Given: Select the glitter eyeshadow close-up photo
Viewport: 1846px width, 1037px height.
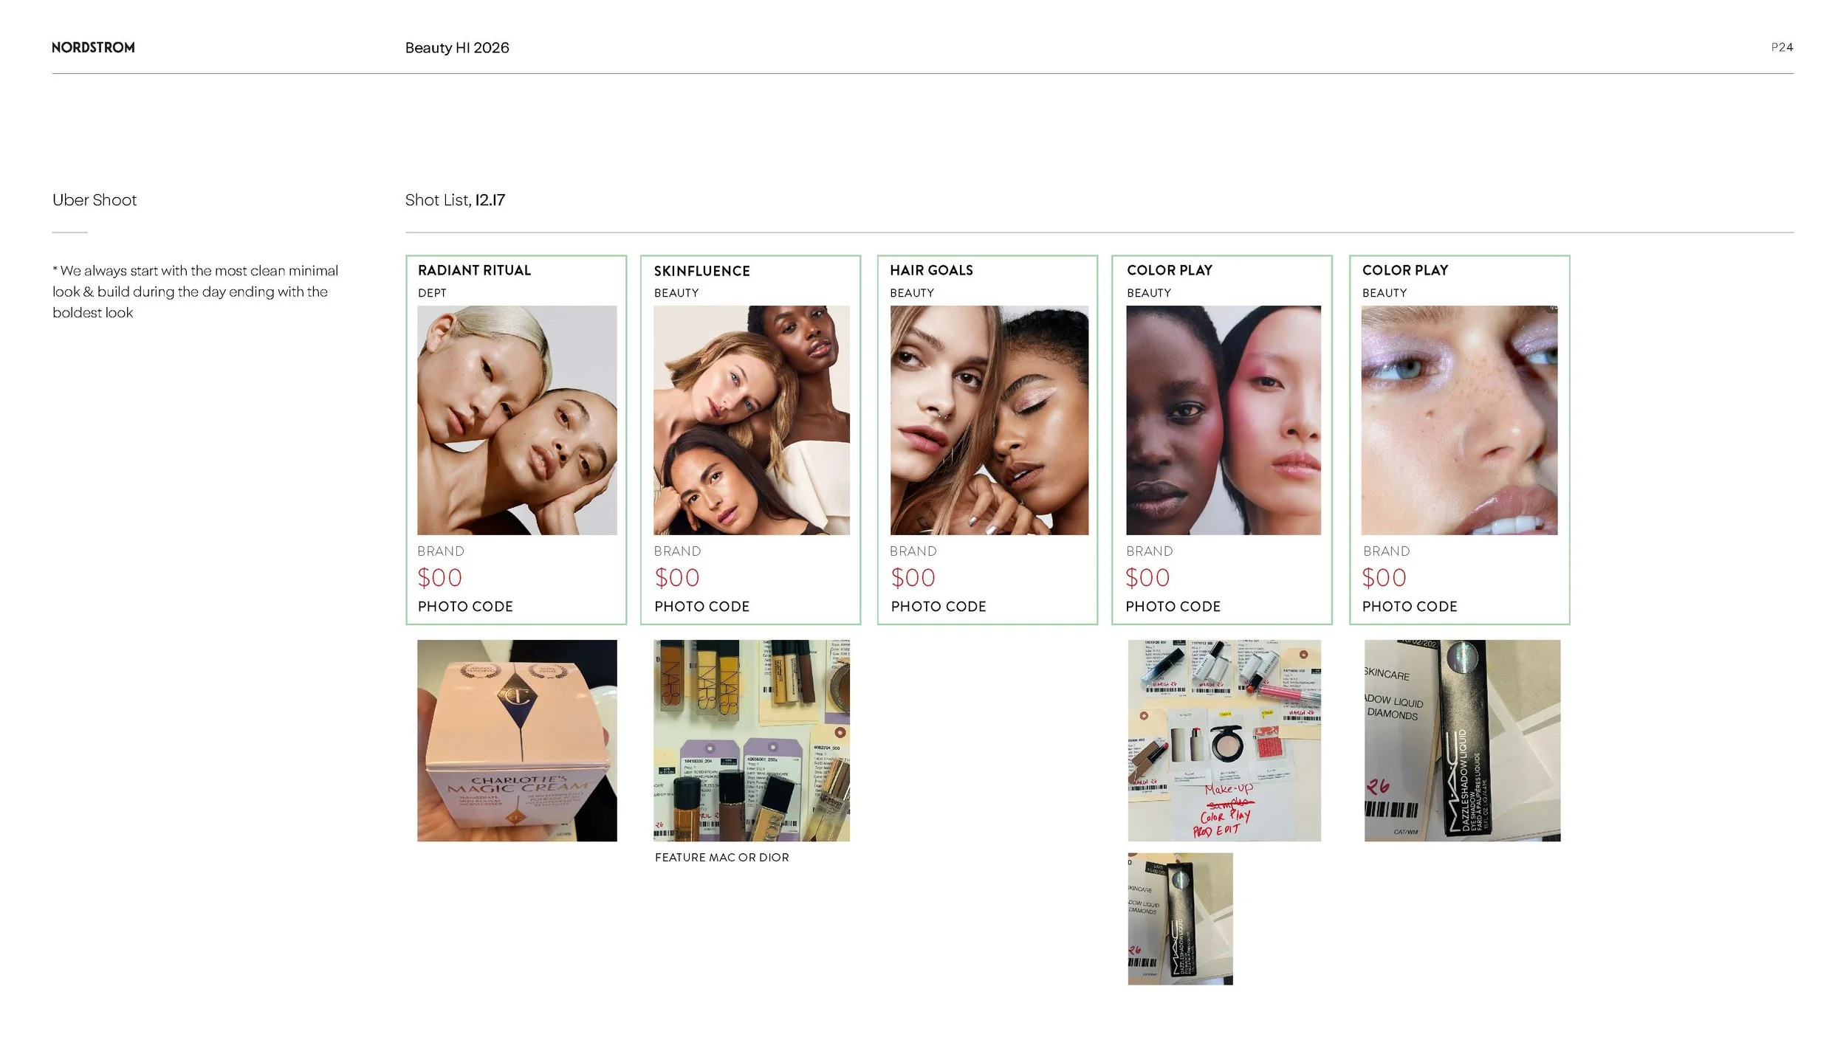Looking at the screenshot, I should pyautogui.click(x=1459, y=420).
